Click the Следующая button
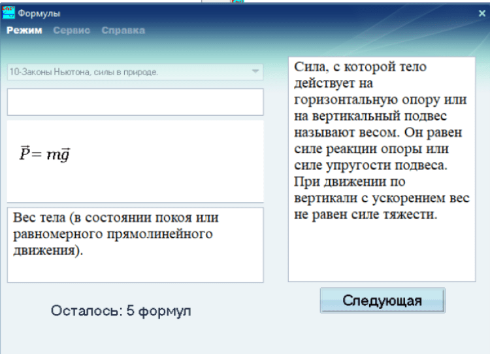Viewport: 490px width, 354px height. (x=382, y=300)
